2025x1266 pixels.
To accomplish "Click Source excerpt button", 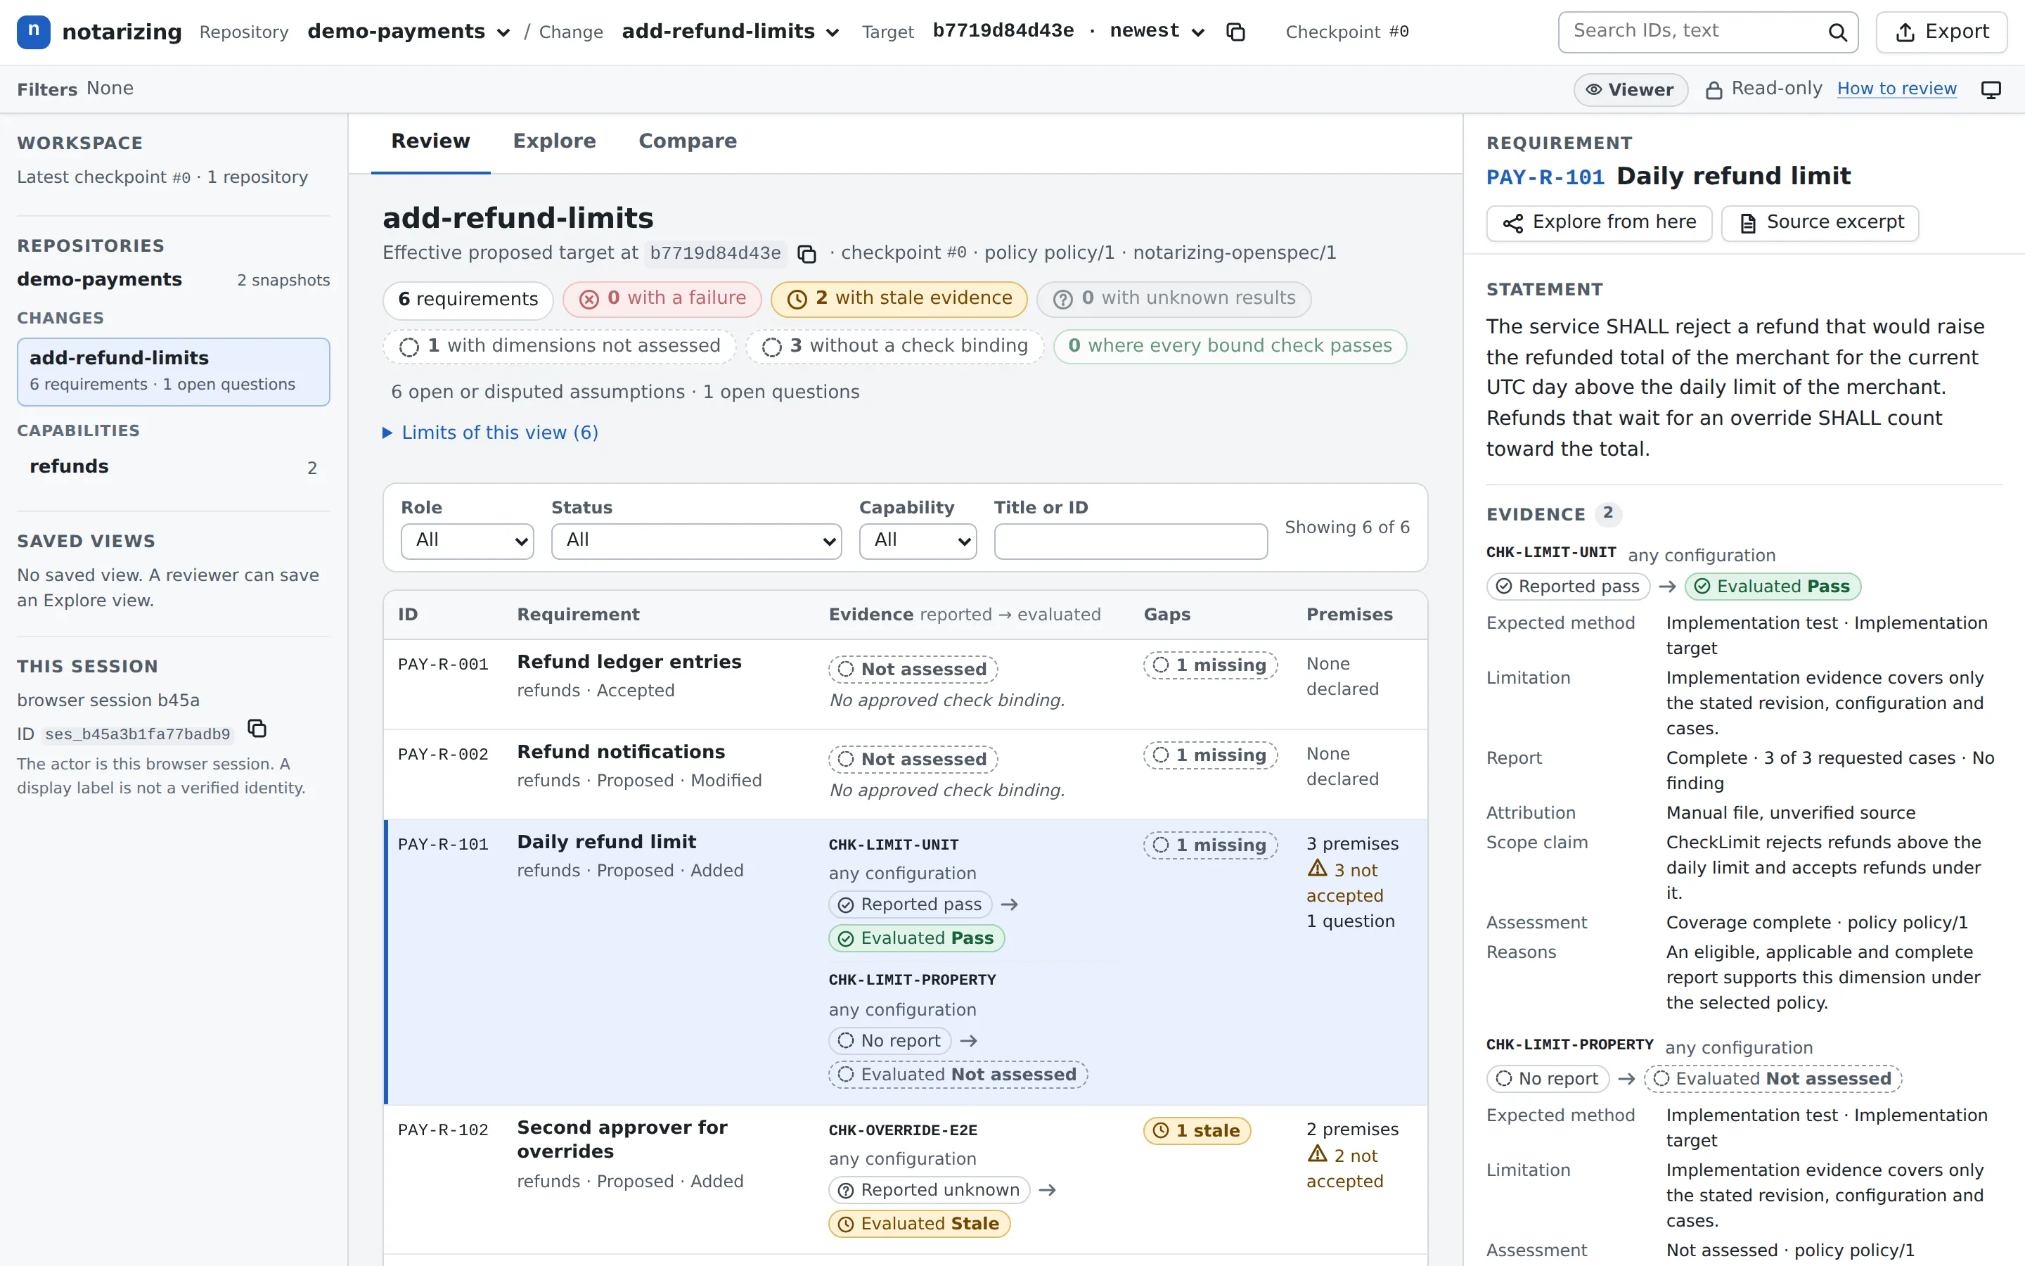I will (x=1819, y=223).
